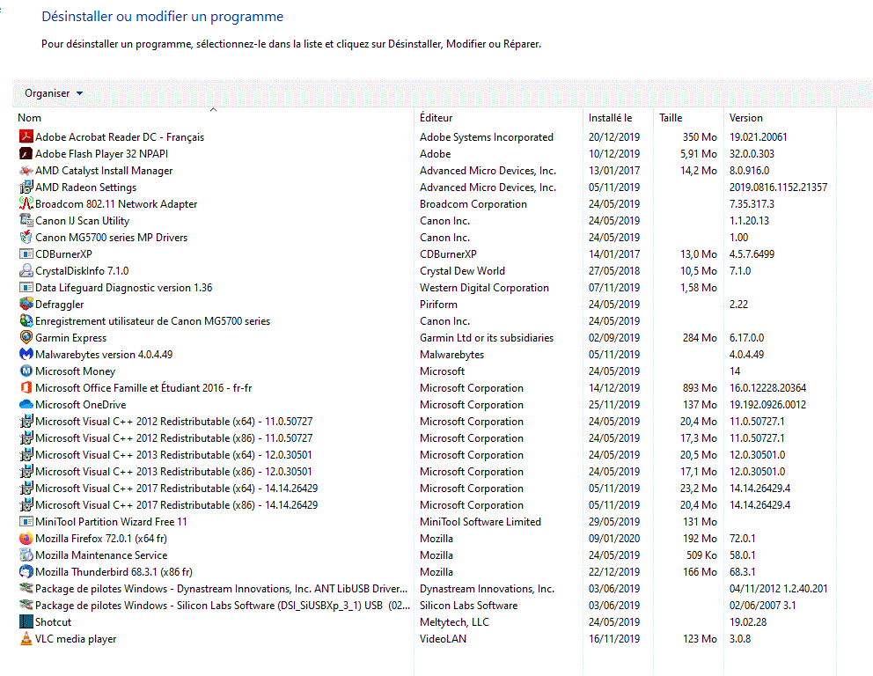Click the Canon IJ Scan Utility icon
873x676 pixels.
(x=26, y=221)
